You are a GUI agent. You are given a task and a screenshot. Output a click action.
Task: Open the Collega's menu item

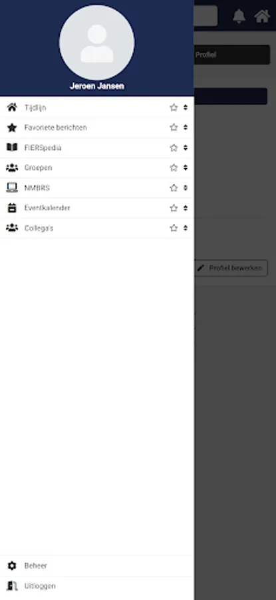97,228
